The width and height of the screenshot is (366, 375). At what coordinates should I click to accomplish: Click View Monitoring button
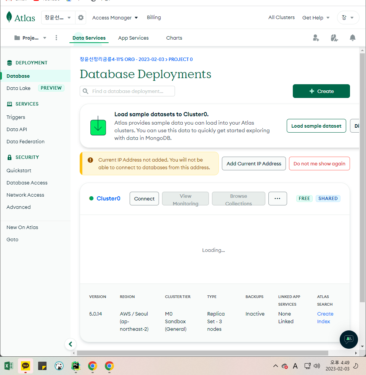coord(185,199)
